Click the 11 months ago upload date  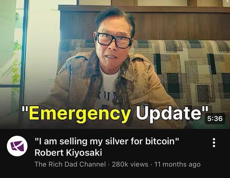click(178, 164)
